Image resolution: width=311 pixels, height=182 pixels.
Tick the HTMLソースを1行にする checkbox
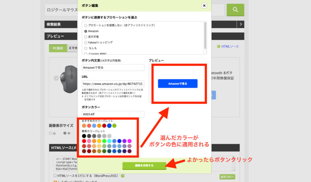55,175
